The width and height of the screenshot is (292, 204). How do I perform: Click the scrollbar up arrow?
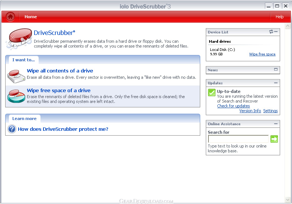288,26
